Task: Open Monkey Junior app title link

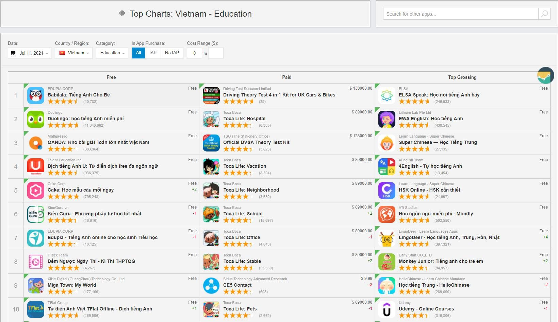Action: coord(441,261)
